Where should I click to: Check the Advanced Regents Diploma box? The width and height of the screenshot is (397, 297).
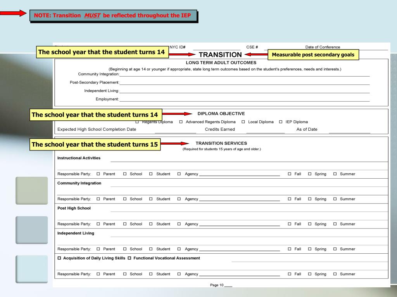(181, 122)
